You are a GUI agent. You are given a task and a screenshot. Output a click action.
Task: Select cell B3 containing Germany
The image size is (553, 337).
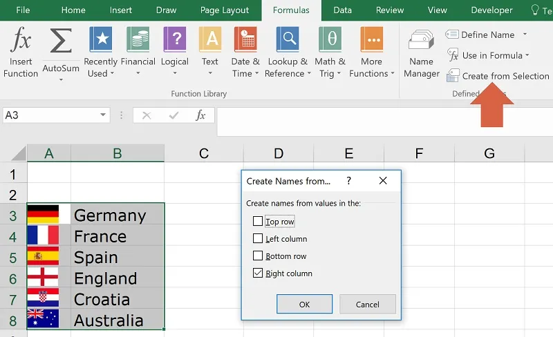[x=116, y=215]
